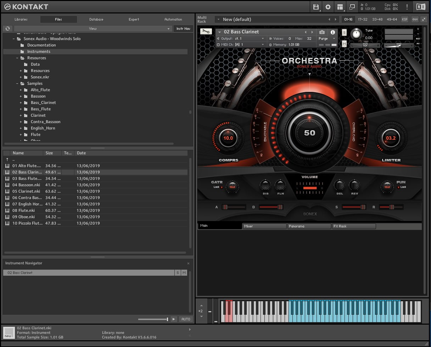Toggle AUTO audition playback
This screenshot has height=347, width=431.
(186, 319)
